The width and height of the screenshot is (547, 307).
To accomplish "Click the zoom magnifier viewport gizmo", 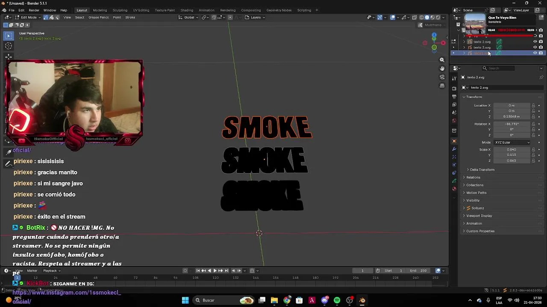I will click(x=442, y=60).
